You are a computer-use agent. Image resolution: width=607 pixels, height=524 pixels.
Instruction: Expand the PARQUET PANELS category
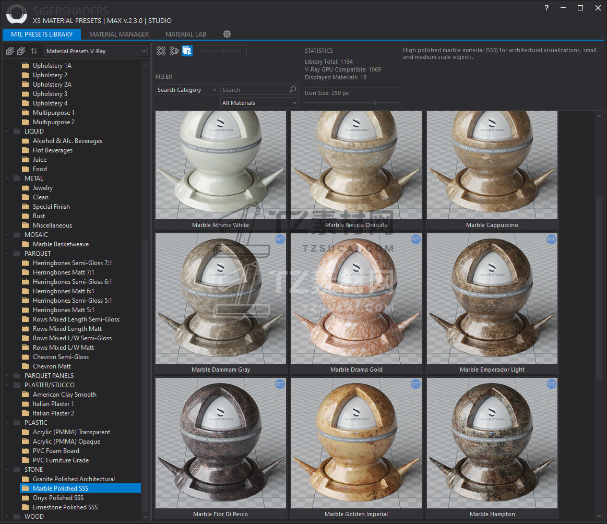coord(7,375)
